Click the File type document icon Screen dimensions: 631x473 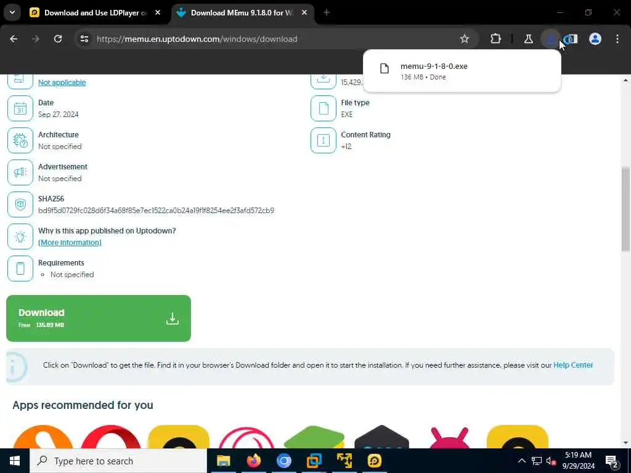pyautogui.click(x=323, y=108)
